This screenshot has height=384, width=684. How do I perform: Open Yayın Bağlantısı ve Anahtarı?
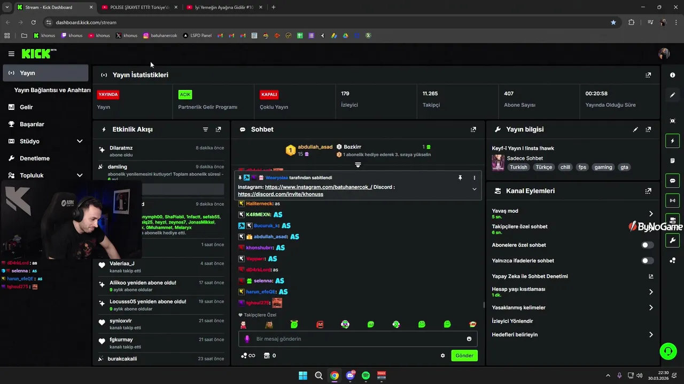point(52,90)
